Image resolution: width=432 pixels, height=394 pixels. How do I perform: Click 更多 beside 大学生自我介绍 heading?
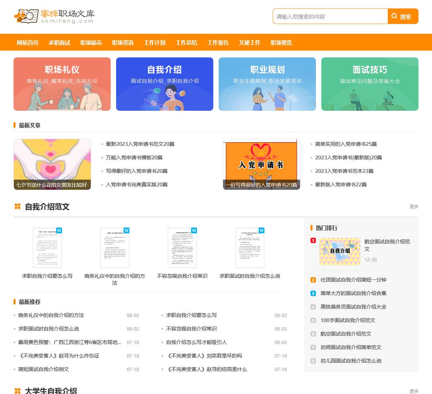[x=414, y=391]
